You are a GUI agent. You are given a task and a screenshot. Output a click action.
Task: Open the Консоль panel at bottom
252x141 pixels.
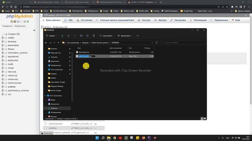(x=47, y=133)
